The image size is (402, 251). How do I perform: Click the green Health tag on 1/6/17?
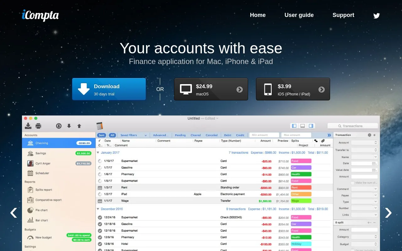[x=301, y=174]
